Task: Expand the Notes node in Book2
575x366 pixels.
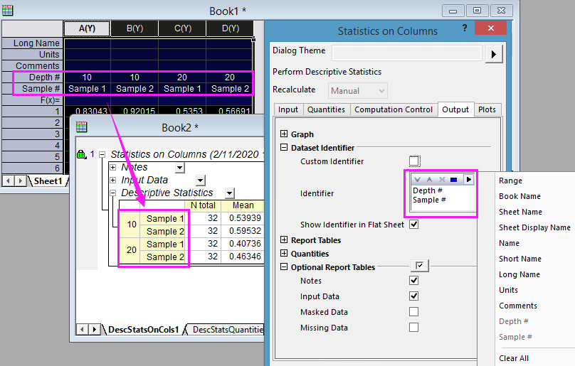Action: (113, 168)
